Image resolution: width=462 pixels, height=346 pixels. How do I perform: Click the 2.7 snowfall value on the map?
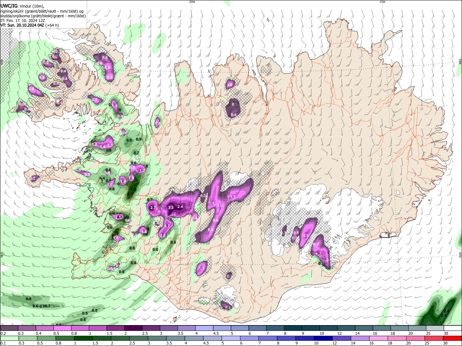tap(152, 208)
